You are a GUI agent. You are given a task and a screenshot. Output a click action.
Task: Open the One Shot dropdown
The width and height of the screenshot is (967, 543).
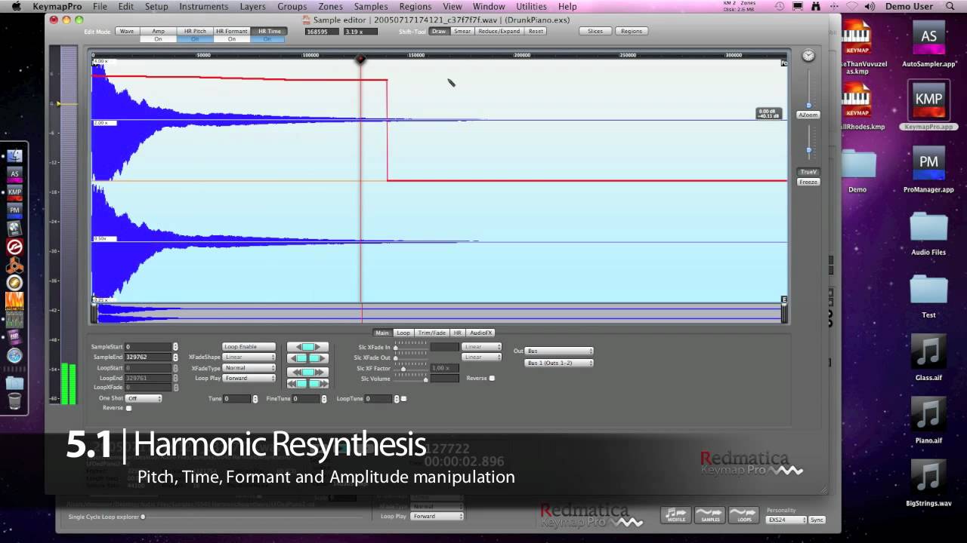(x=144, y=398)
